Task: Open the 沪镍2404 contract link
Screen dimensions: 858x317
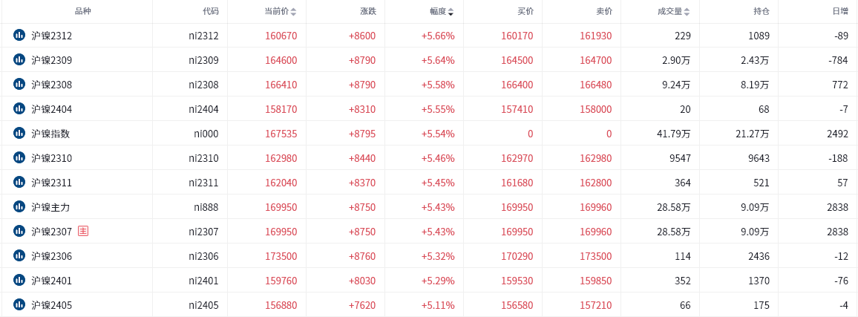Action: (51, 109)
